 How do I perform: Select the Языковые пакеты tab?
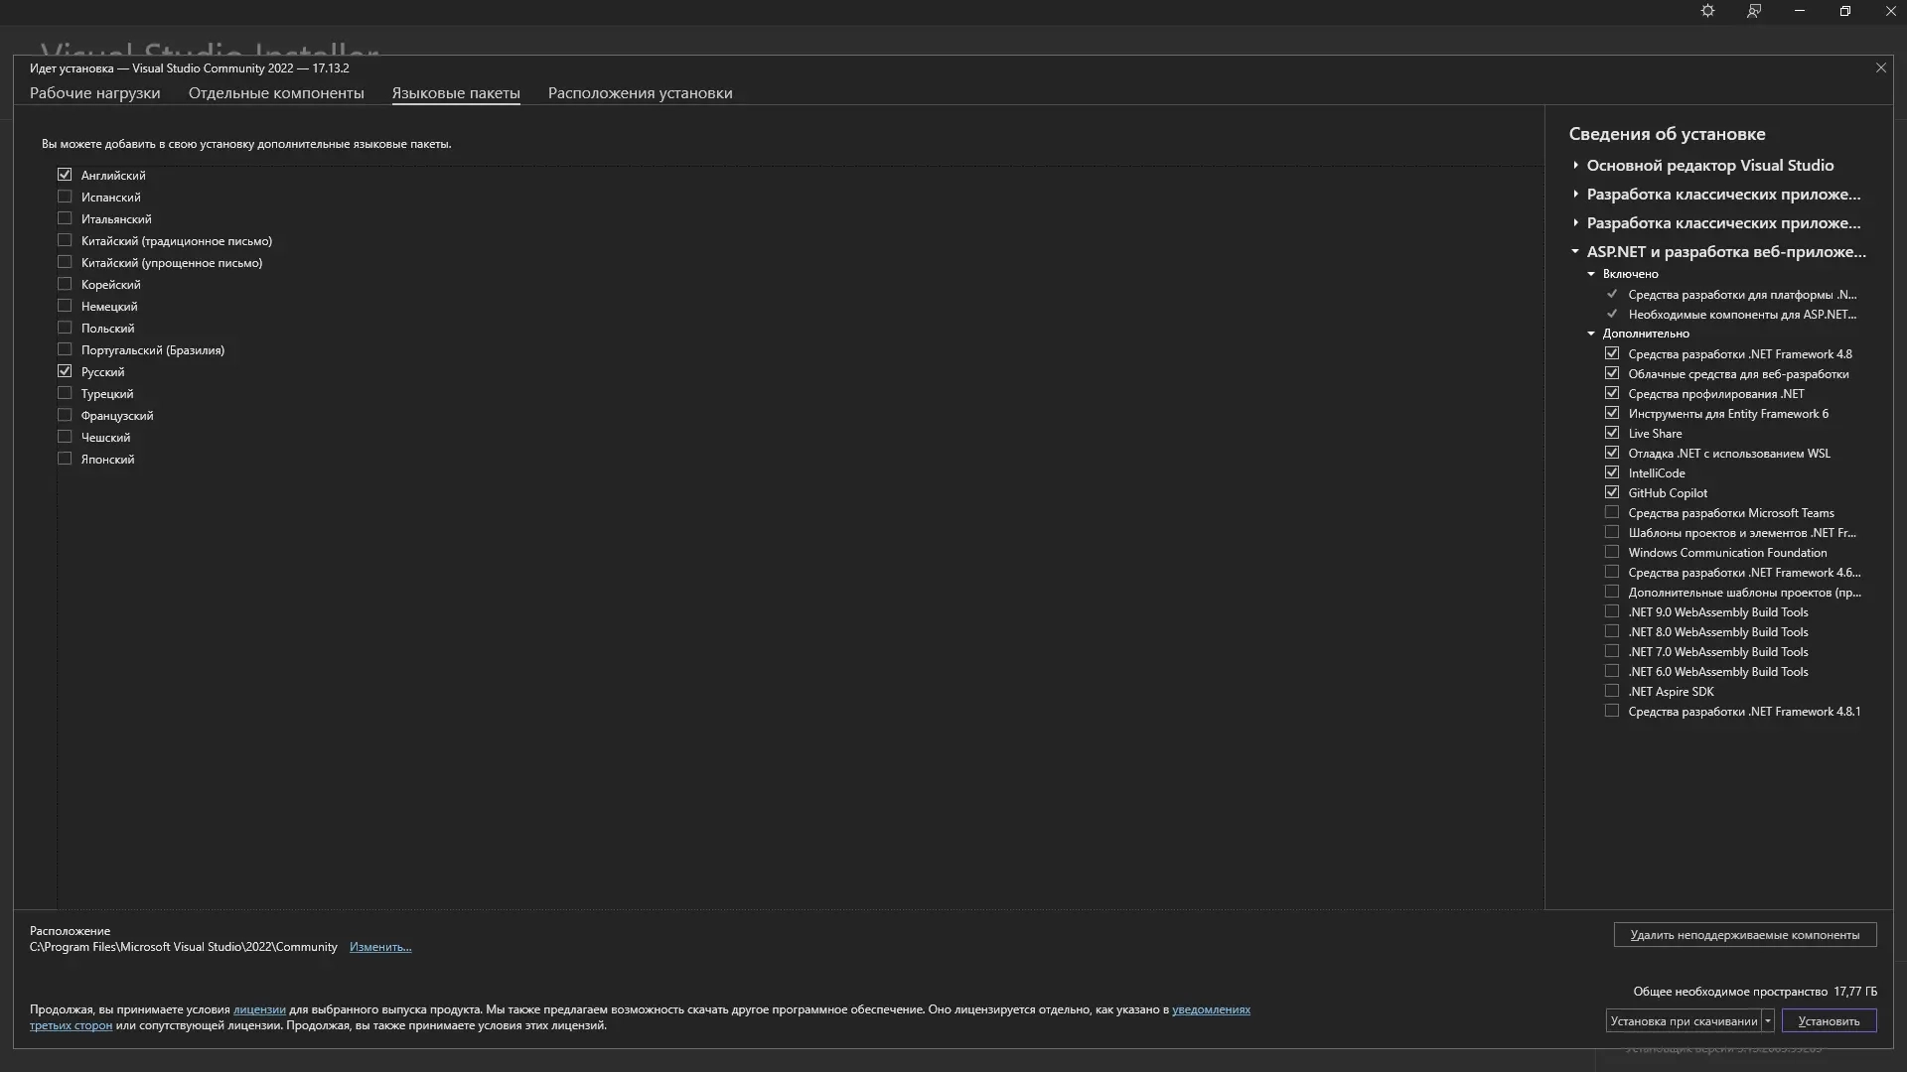456,92
